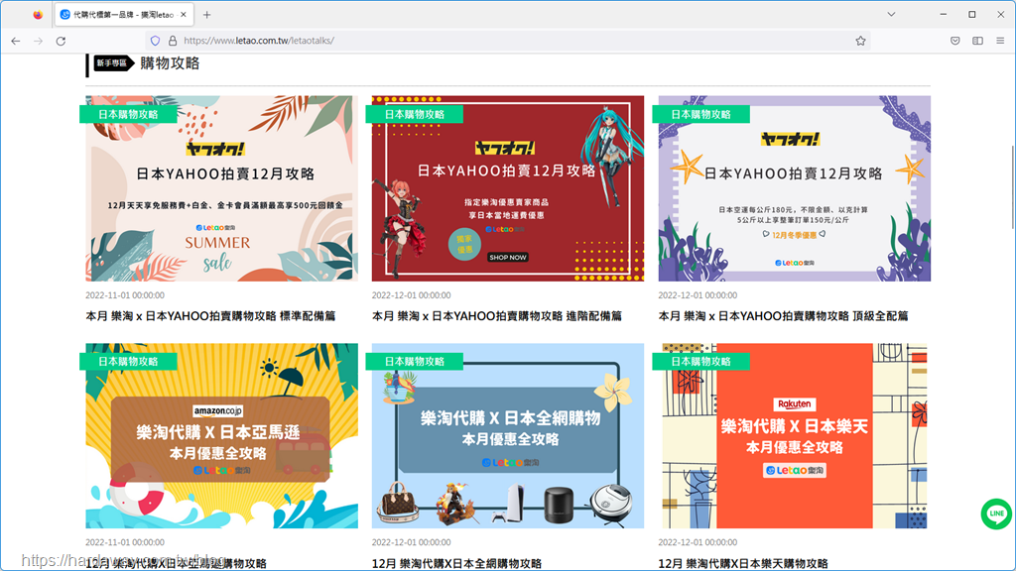1016x571 pixels.
Task: Bookmark this page with the star
Action: (860, 41)
